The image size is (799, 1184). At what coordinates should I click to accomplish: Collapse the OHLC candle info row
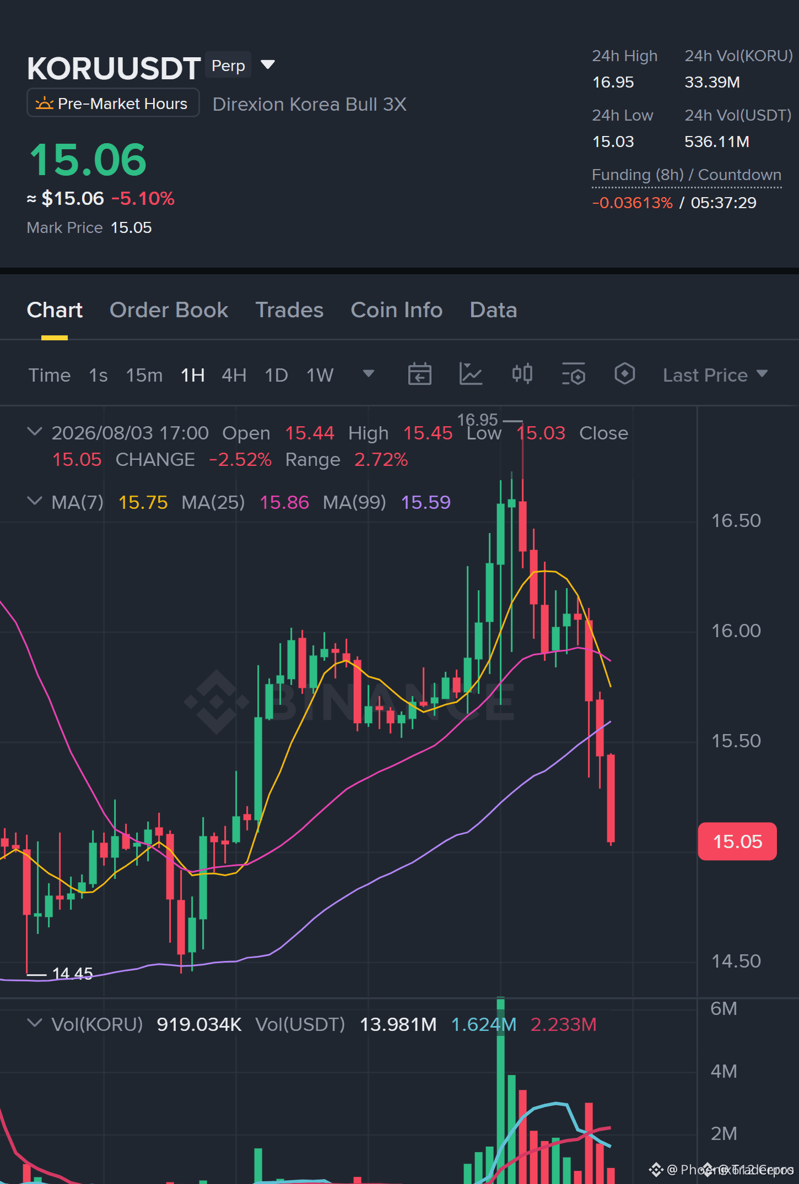click(35, 432)
